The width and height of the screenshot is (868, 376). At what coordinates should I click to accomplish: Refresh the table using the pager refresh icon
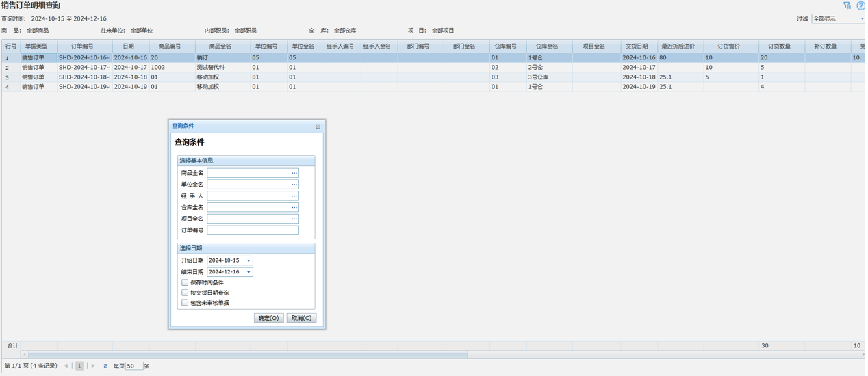[105, 366]
